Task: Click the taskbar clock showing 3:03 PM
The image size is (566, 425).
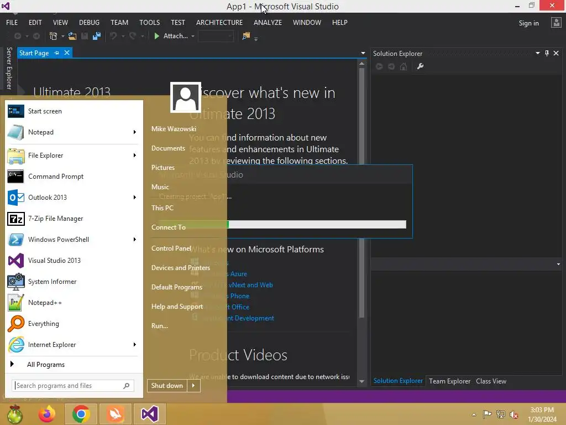Action: [542, 414]
